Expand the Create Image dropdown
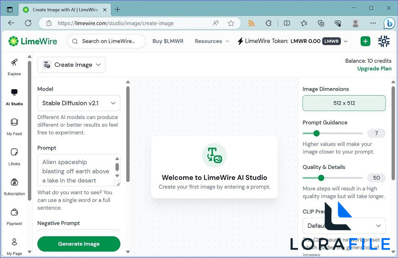Viewport: 398px width, 258px height. point(71,65)
